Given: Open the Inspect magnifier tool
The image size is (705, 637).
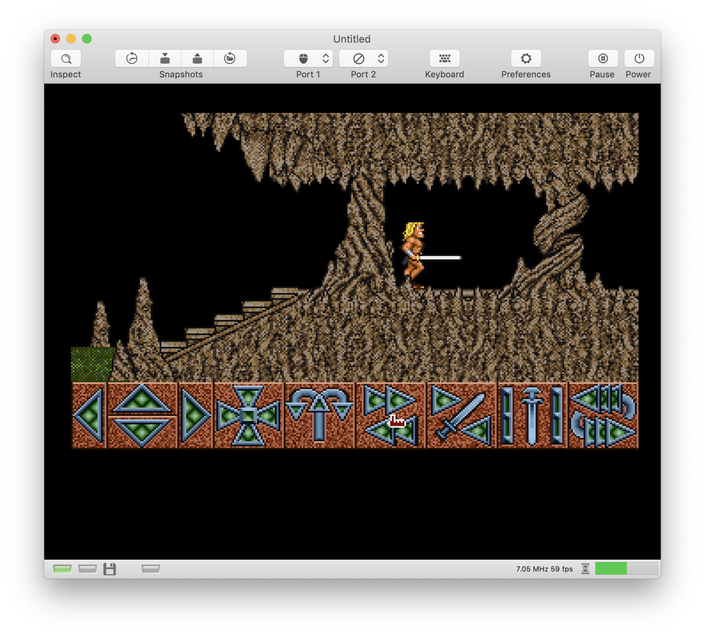Looking at the screenshot, I should tap(66, 59).
